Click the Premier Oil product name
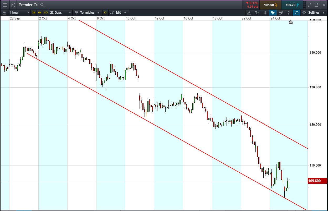This screenshot has width=328, height=211. [29, 5]
